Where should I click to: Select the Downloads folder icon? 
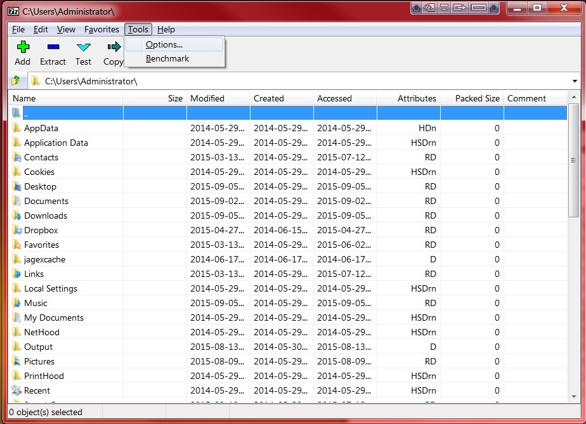[x=17, y=216]
